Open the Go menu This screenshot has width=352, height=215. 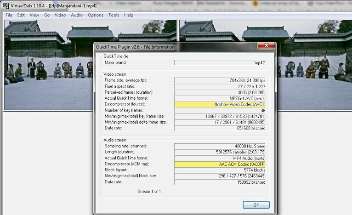(x=47, y=15)
